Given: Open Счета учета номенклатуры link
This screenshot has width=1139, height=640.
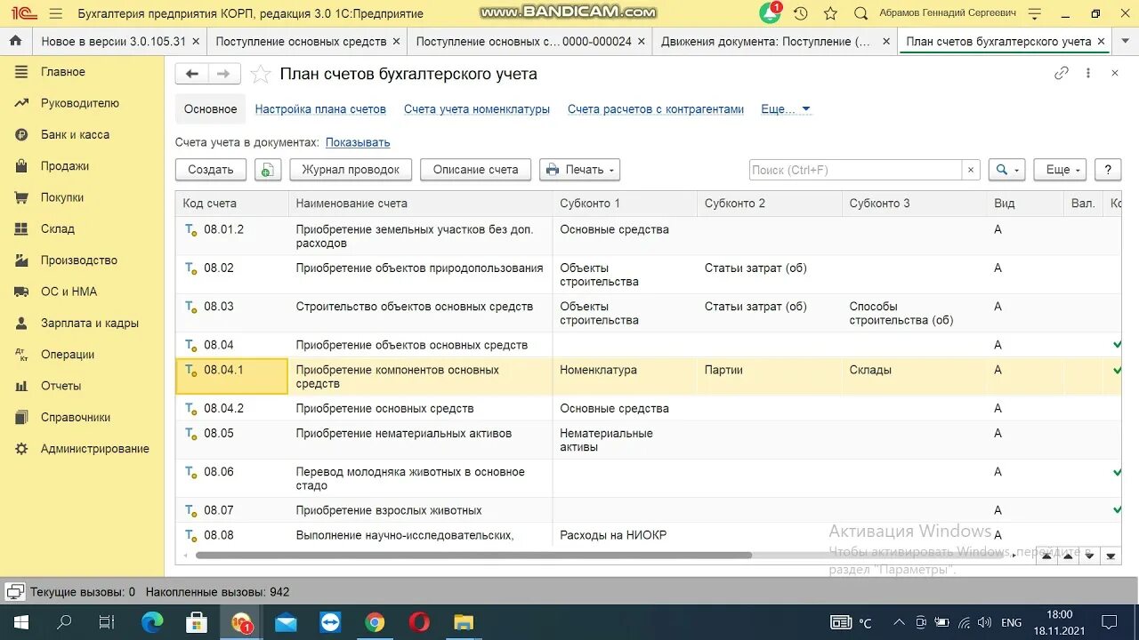Looking at the screenshot, I should click(477, 109).
